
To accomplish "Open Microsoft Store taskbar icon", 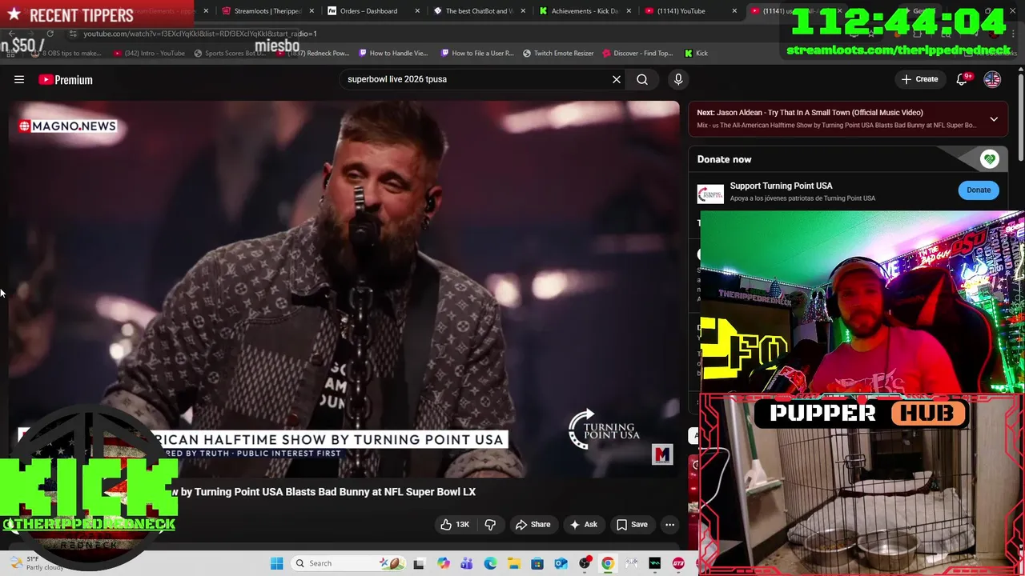I will (x=537, y=563).
